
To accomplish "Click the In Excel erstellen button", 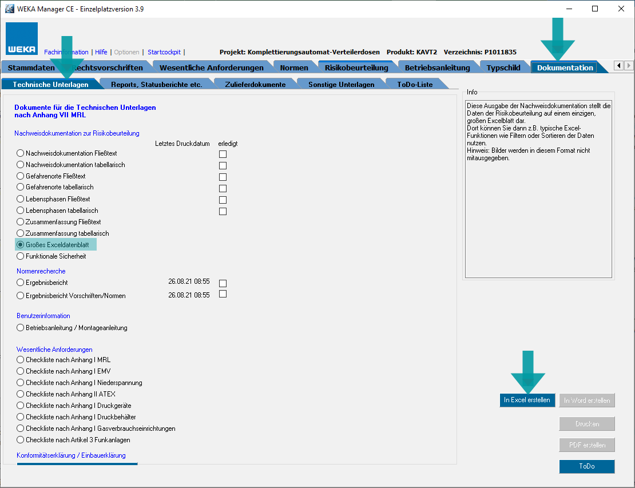I will point(527,400).
